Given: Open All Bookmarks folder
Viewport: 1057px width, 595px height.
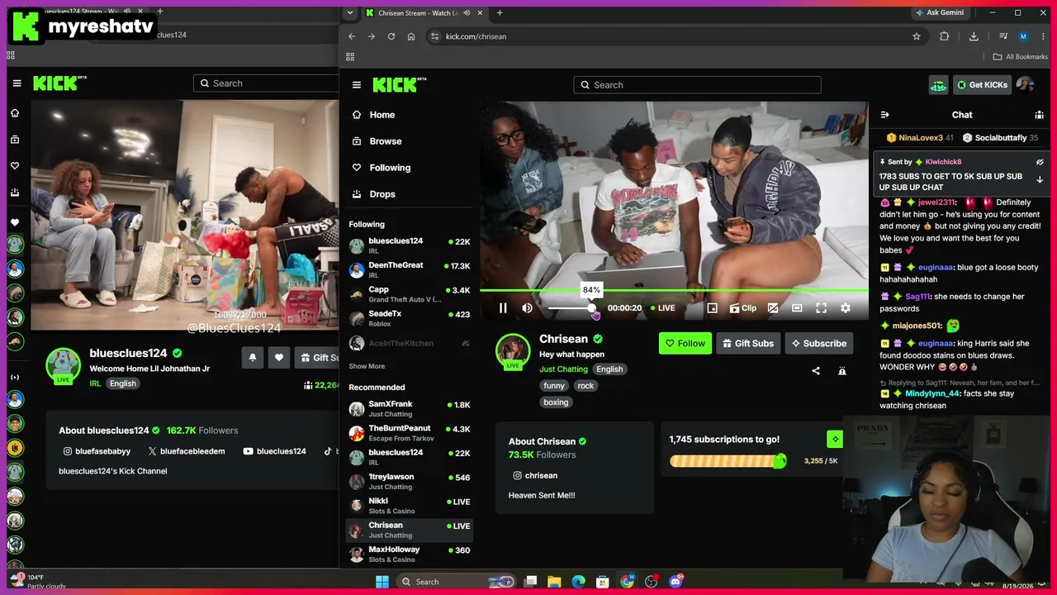Looking at the screenshot, I should (x=1020, y=57).
